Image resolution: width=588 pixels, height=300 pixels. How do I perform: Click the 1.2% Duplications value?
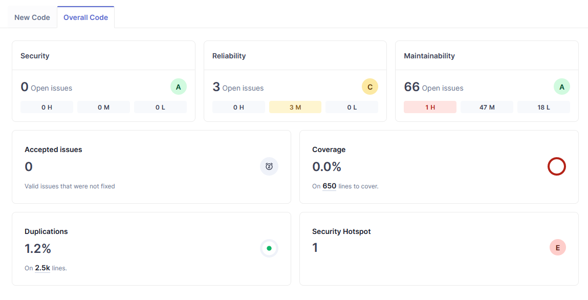38,249
